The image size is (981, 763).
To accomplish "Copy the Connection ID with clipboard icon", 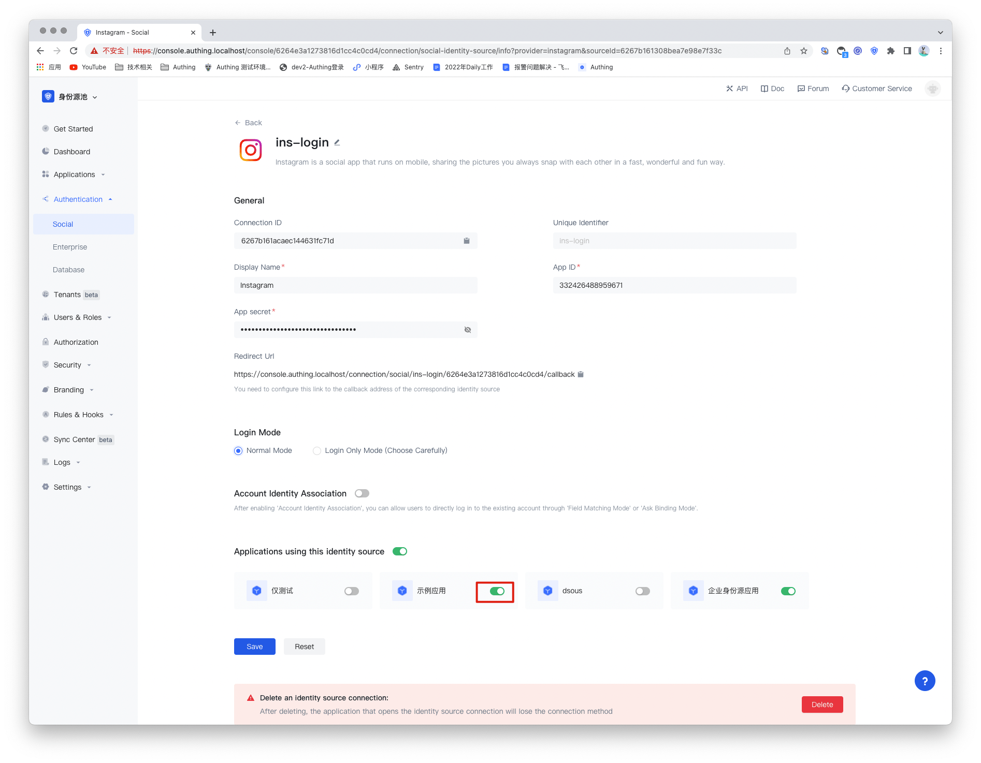I will 466,241.
